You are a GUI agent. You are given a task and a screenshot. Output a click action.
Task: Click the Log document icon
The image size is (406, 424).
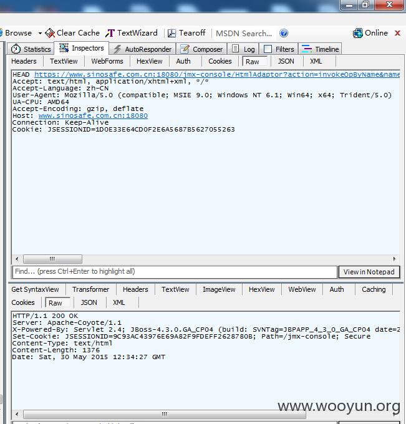[x=235, y=49]
